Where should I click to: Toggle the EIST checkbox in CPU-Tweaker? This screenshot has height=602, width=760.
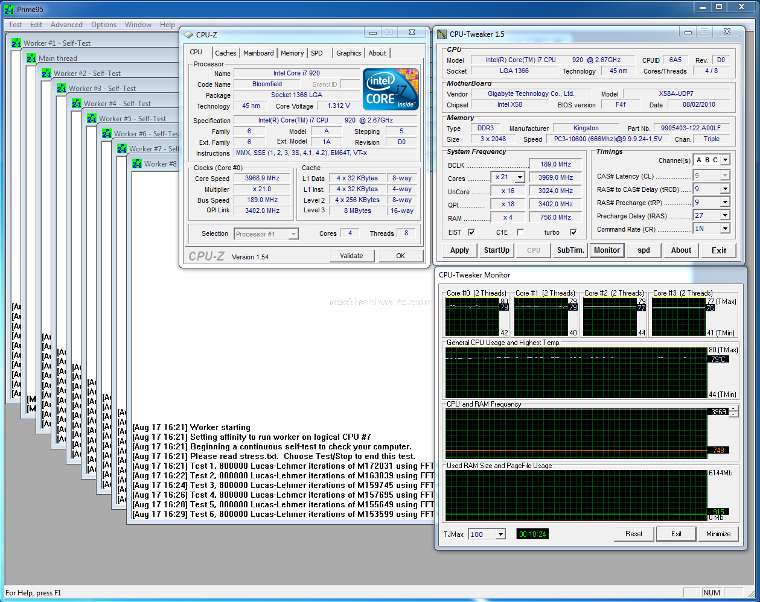[x=471, y=232]
